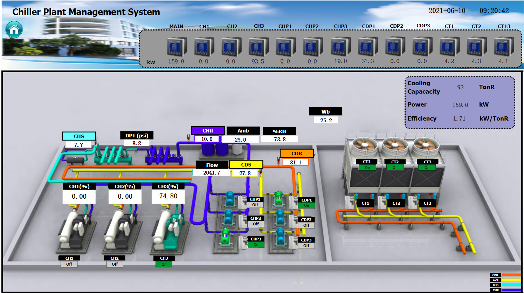The height and width of the screenshot is (293, 524).
Task: Select the CH3 power meter icon
Action: tap(258, 47)
